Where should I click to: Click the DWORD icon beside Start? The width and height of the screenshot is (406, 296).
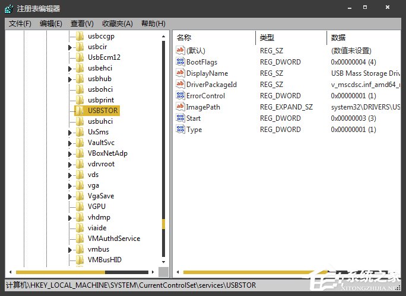click(180, 118)
